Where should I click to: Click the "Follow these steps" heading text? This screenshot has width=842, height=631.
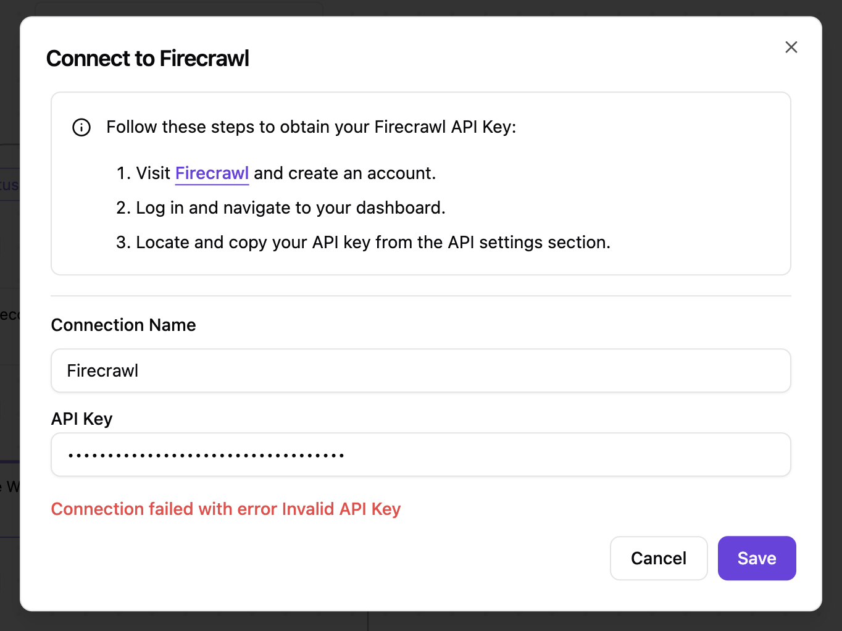pyautogui.click(x=311, y=127)
